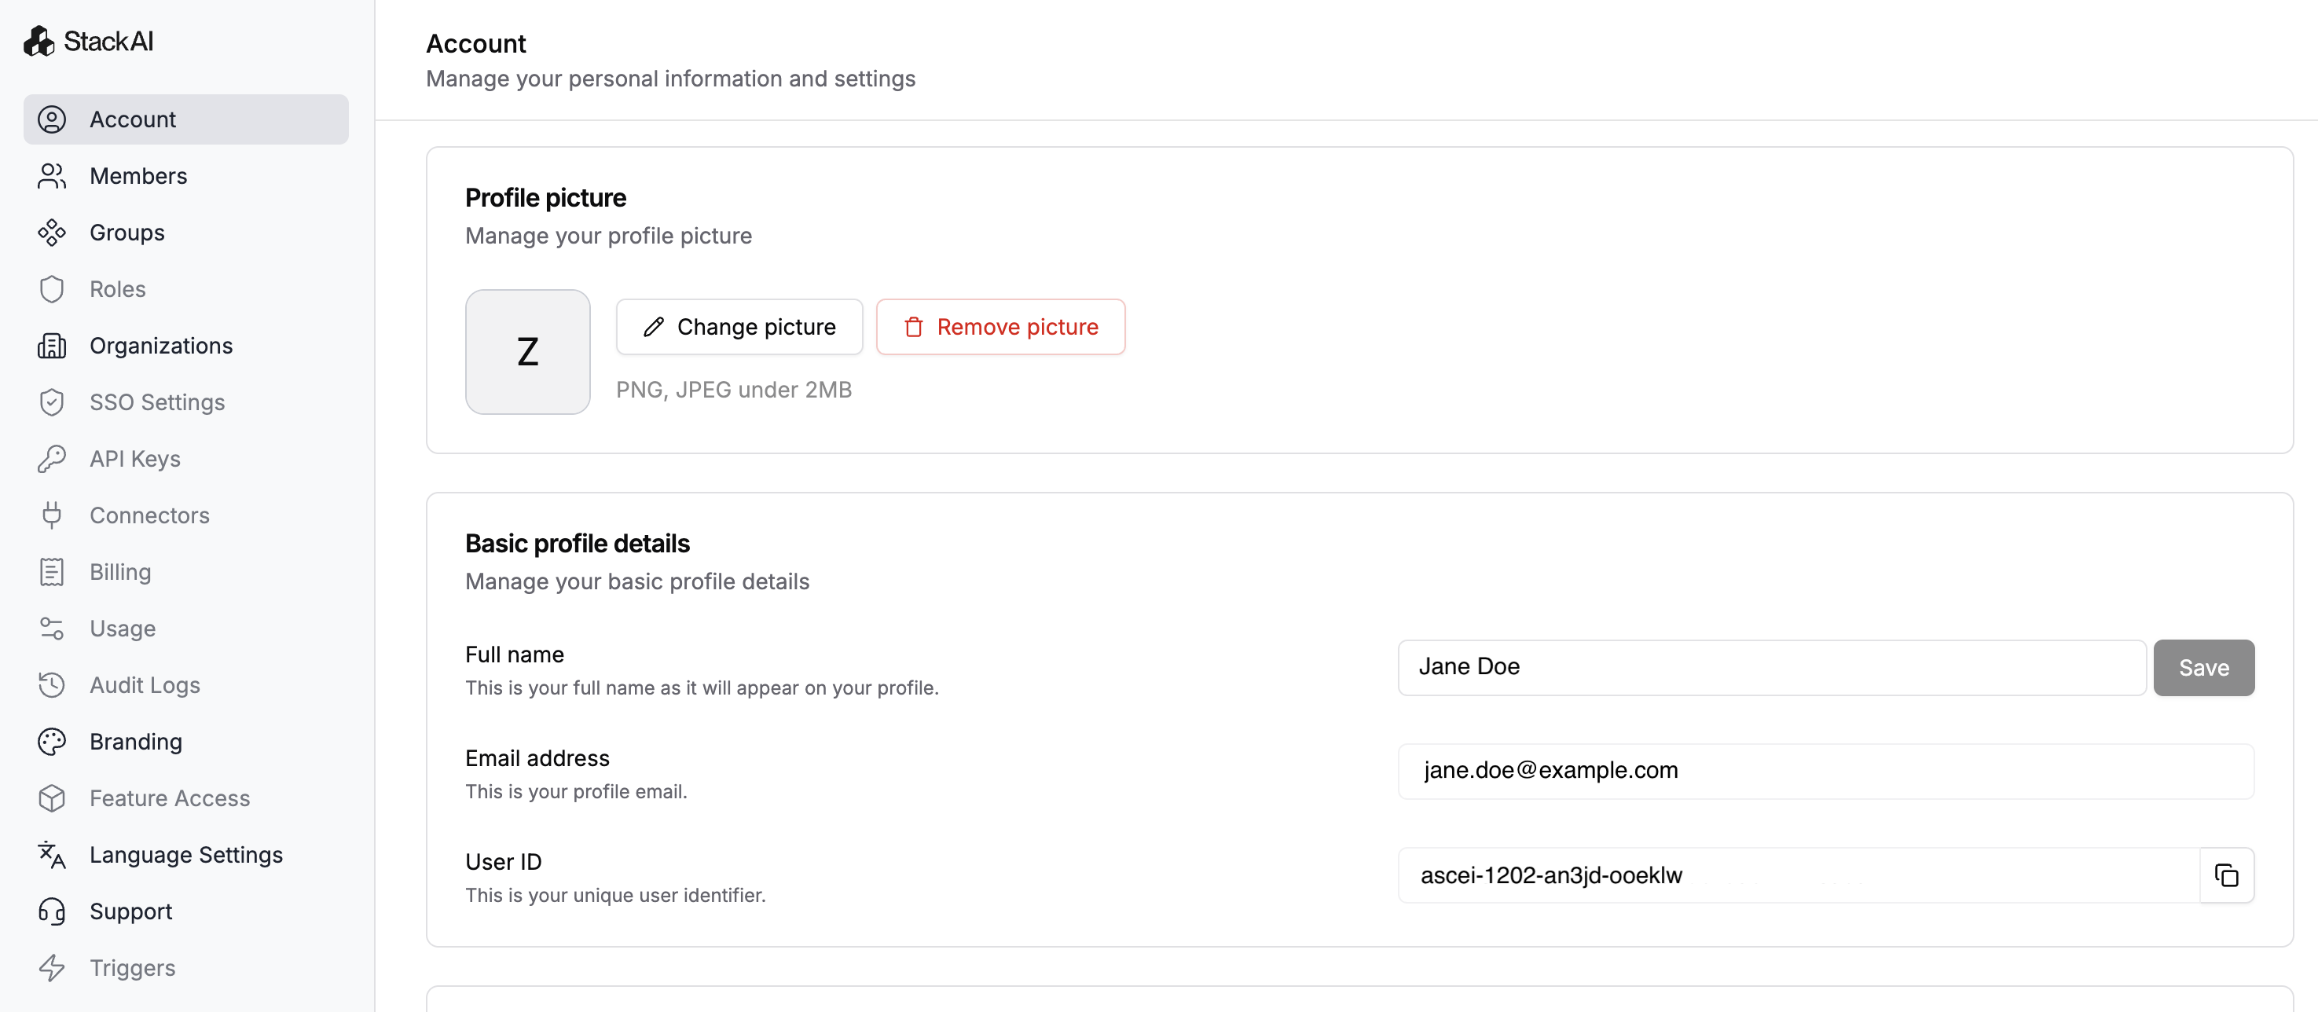
Task: Select Language Settings menu item
Action: (x=186, y=855)
